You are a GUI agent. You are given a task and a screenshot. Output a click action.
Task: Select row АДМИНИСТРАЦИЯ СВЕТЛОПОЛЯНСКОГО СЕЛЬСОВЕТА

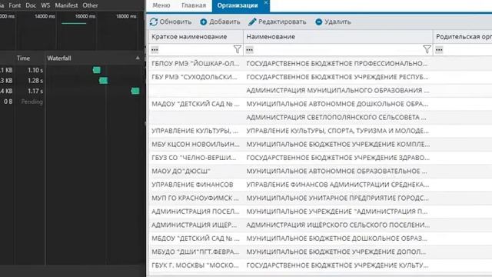tap(320, 118)
